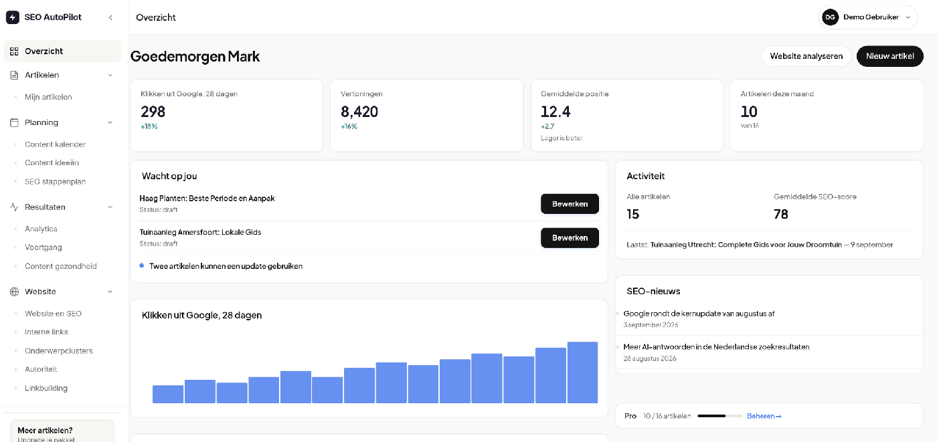Open news Meer AI-antwoorden in Nederlandse zoekresultaten
Screen dimensions: 937x442
[716, 347]
